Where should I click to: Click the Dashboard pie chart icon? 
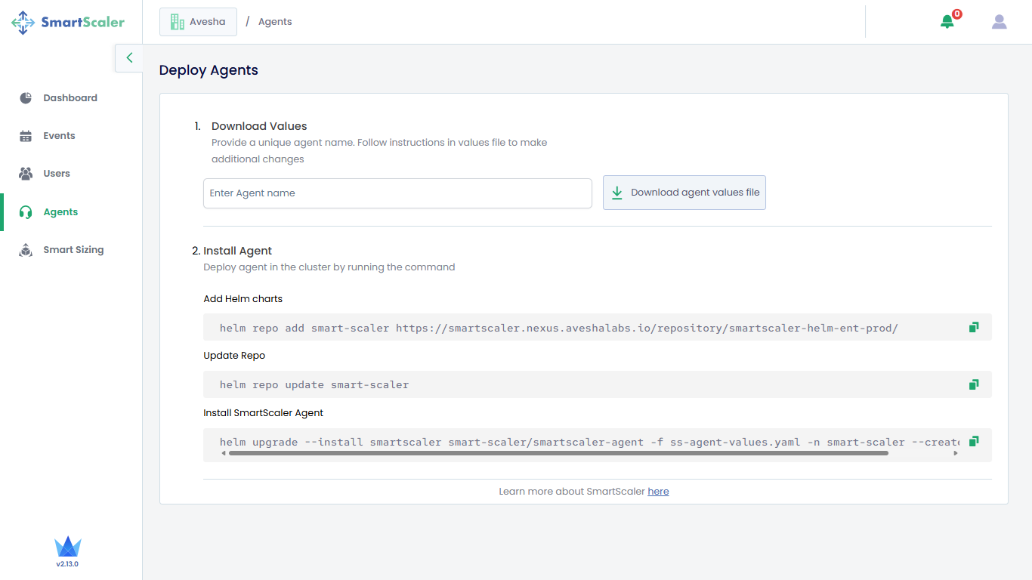coord(26,98)
